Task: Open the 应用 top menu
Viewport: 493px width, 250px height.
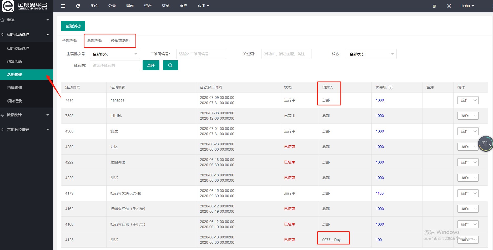Action: point(203,6)
